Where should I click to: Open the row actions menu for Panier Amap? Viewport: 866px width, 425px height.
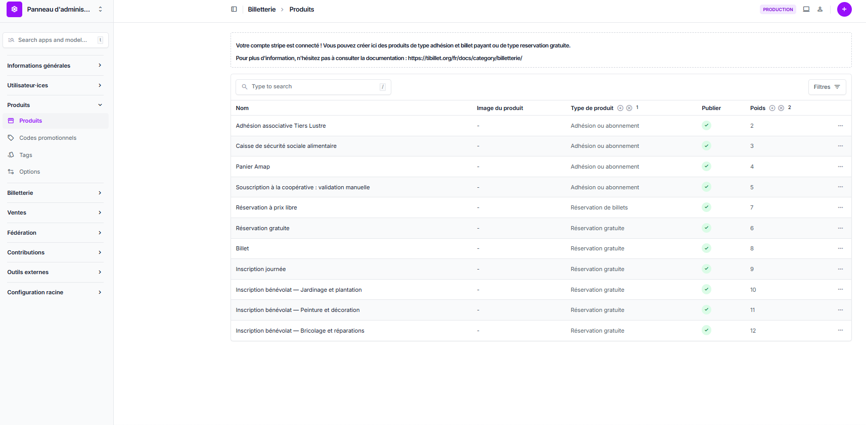pos(840,167)
